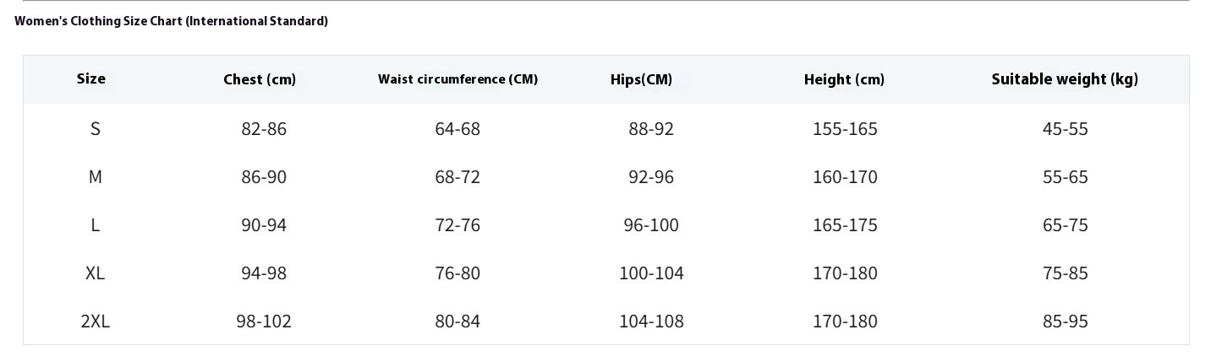Select the 2XL size row label
Viewport: 1211px width, 362px height.
click(x=96, y=321)
